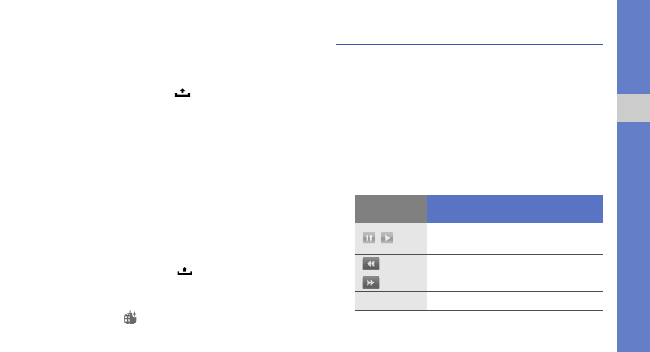Open the globe with sparkle icon

130,318
